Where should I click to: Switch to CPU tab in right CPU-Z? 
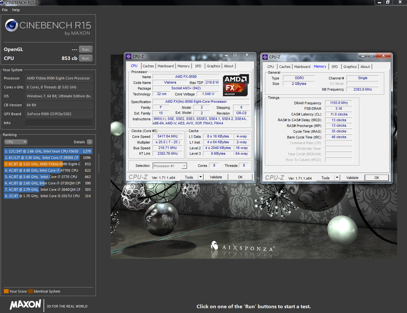coord(271,67)
